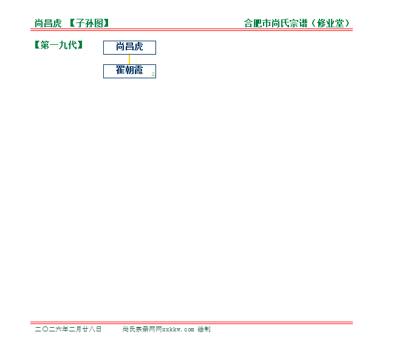The height and width of the screenshot is (352, 413).
Task: Click the yellow connector between the two nodes
Action: point(129,59)
